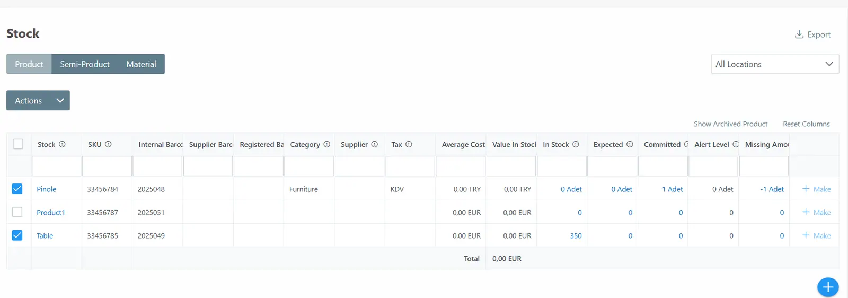The width and height of the screenshot is (848, 298).
Task: Click the plus icon in Product1 row
Action: click(x=806, y=212)
